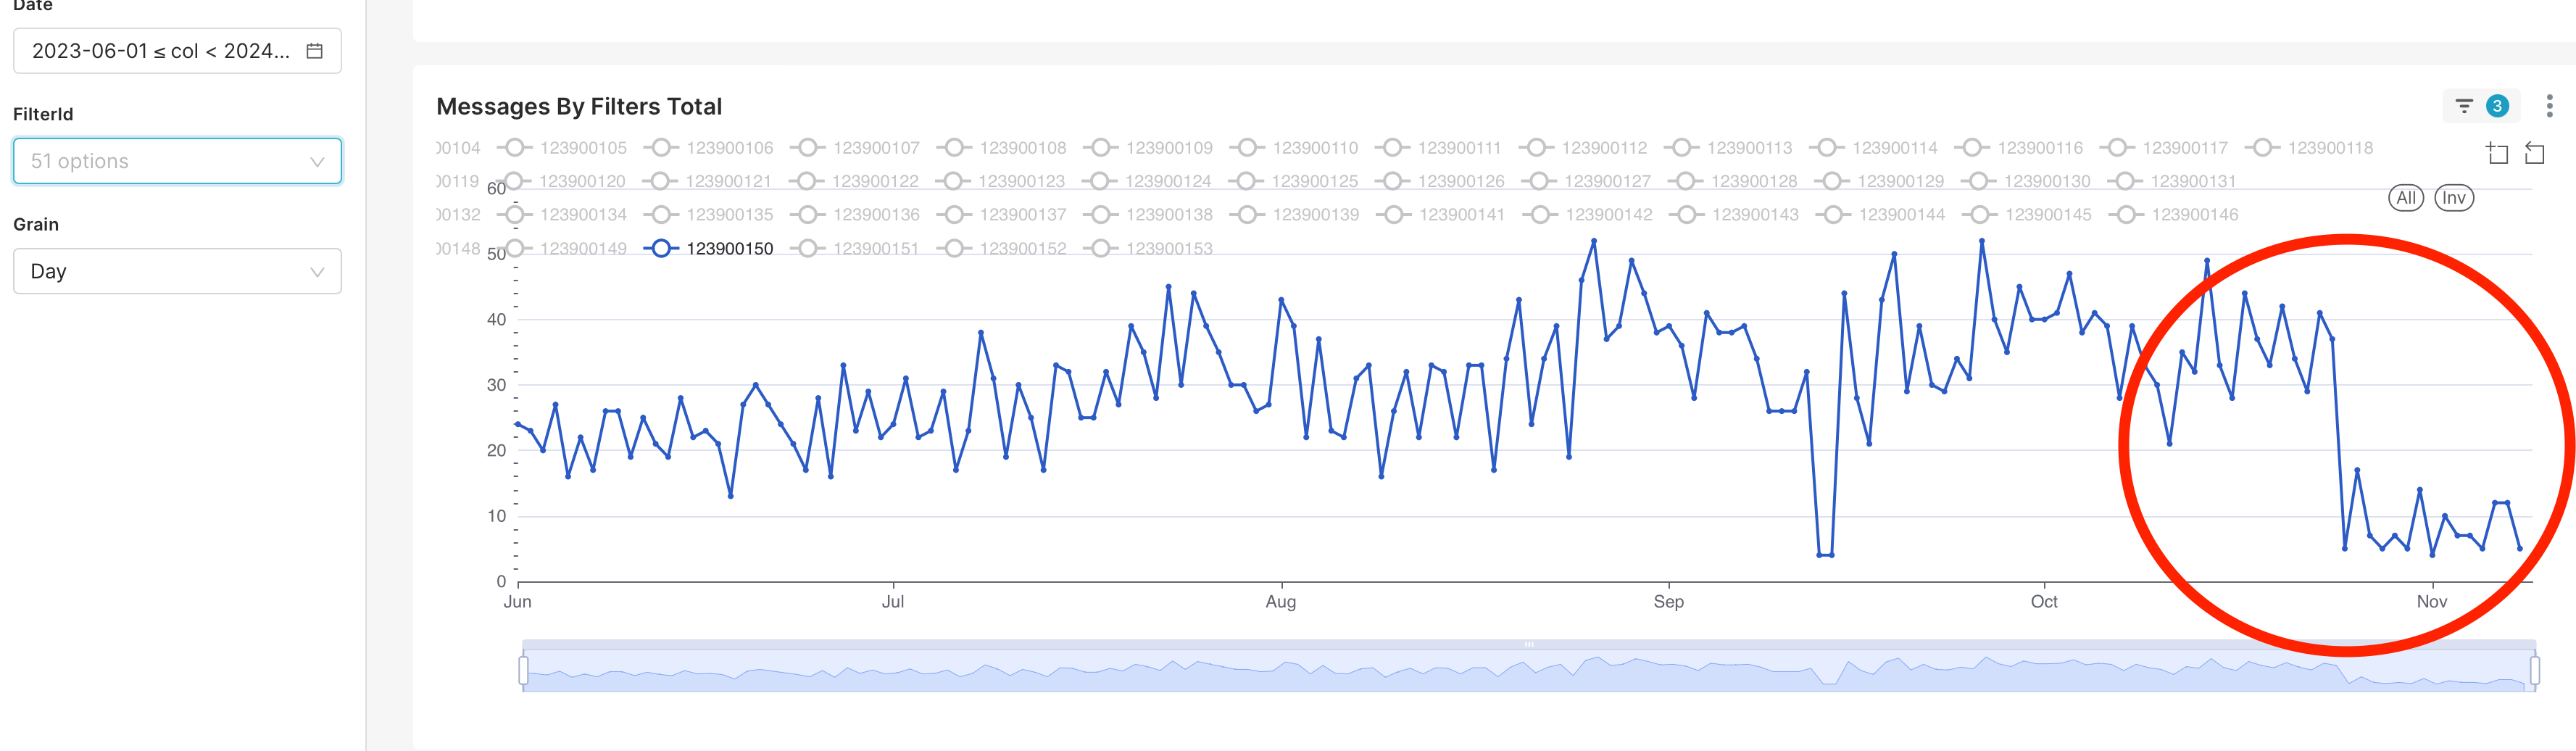The width and height of the screenshot is (2576, 751).
Task: Expand the Date range selector
Action: coord(177,50)
